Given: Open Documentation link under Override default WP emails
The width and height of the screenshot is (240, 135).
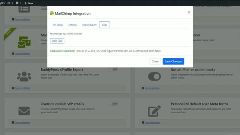Looking at the screenshot, I should (22, 123).
